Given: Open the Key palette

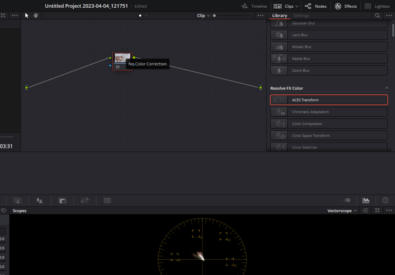Looking at the screenshot, I should 62,201.
